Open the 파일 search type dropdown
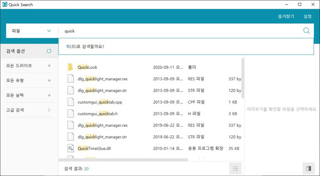The image size is (320, 176). point(32,31)
